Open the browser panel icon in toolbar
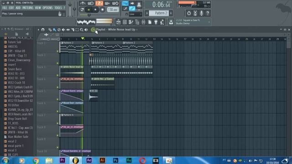The image size is (292, 164). click(137, 22)
